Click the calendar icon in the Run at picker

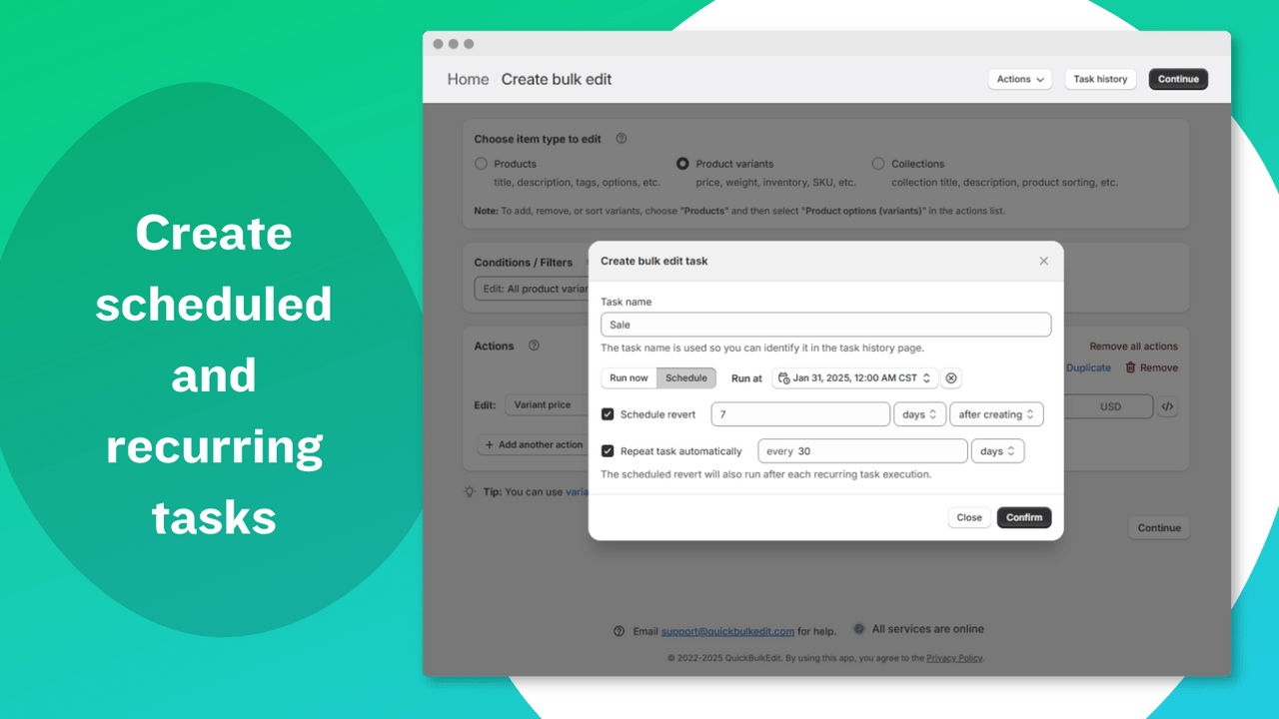point(785,377)
